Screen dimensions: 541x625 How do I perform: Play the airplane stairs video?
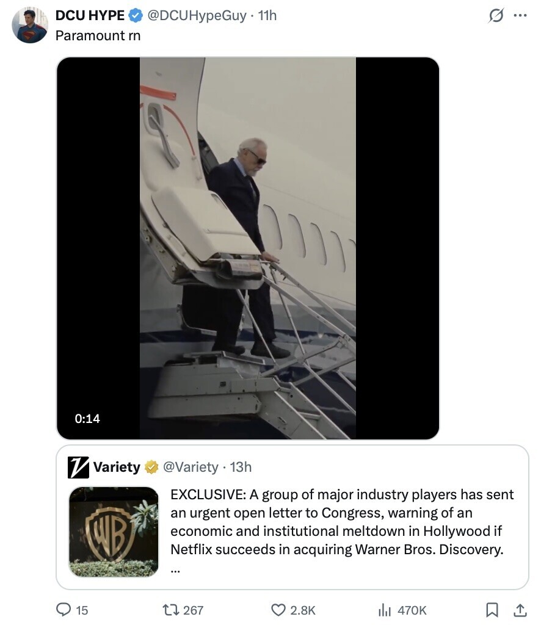coord(247,248)
